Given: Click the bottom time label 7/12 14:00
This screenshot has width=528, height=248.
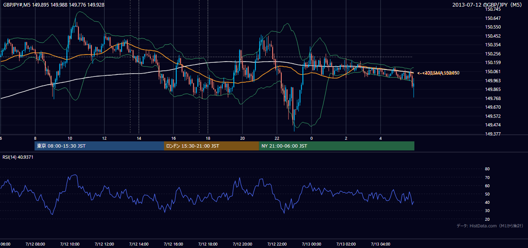Looking at the screenshot, I should [138, 244].
